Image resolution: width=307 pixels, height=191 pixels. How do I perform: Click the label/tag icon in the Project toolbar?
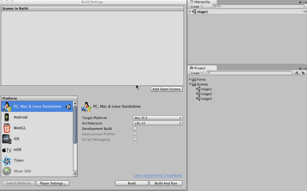[303, 73]
